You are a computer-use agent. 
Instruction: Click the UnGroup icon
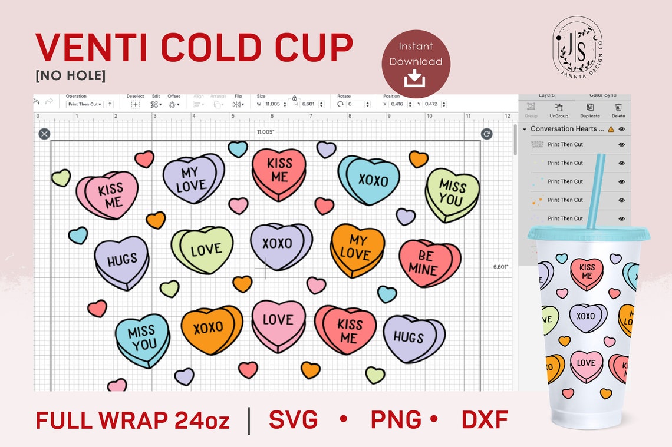tap(559, 107)
